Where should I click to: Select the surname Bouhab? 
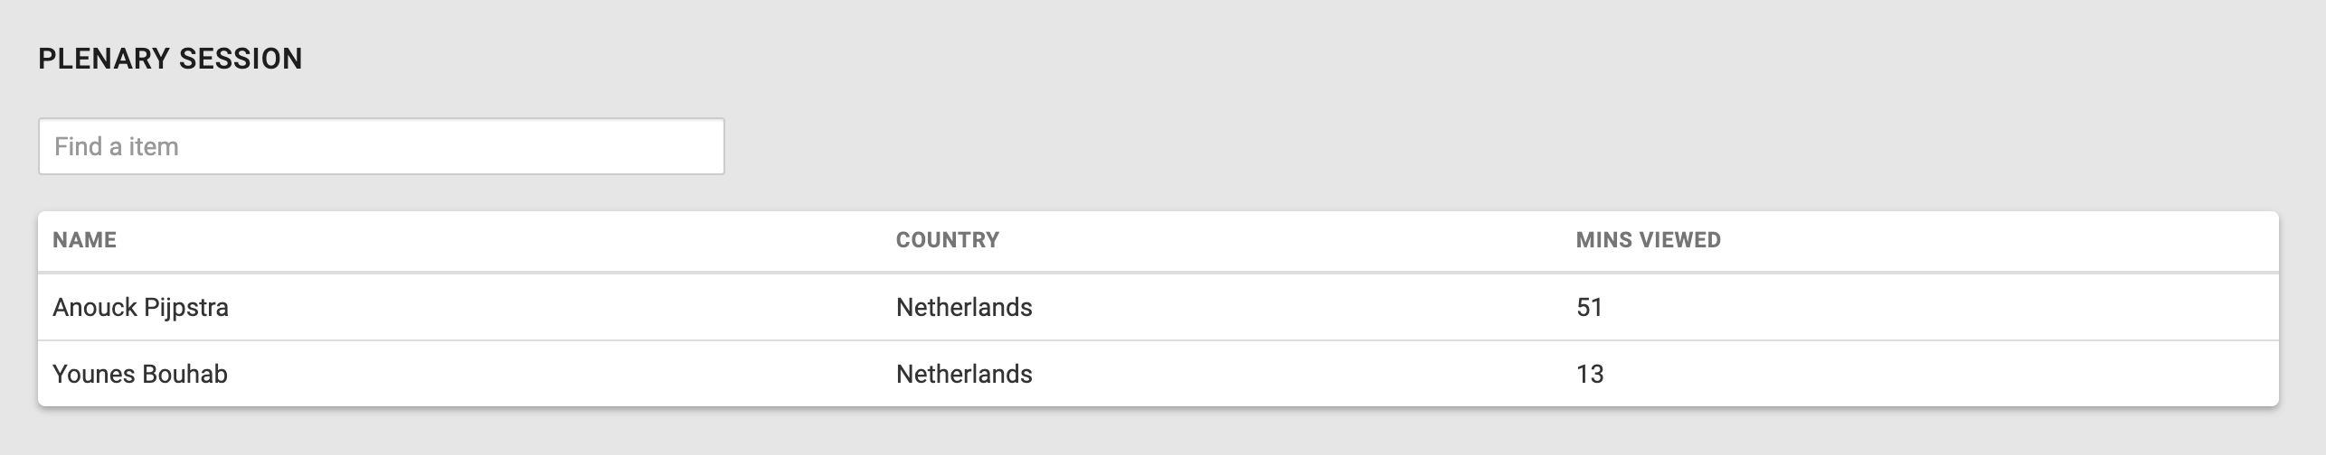coord(184,375)
